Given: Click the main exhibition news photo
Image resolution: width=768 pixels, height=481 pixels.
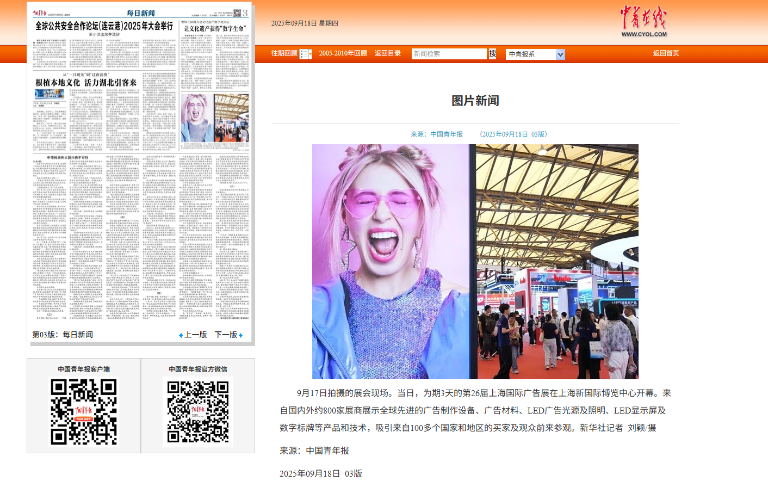Looking at the screenshot, I should 475,262.
